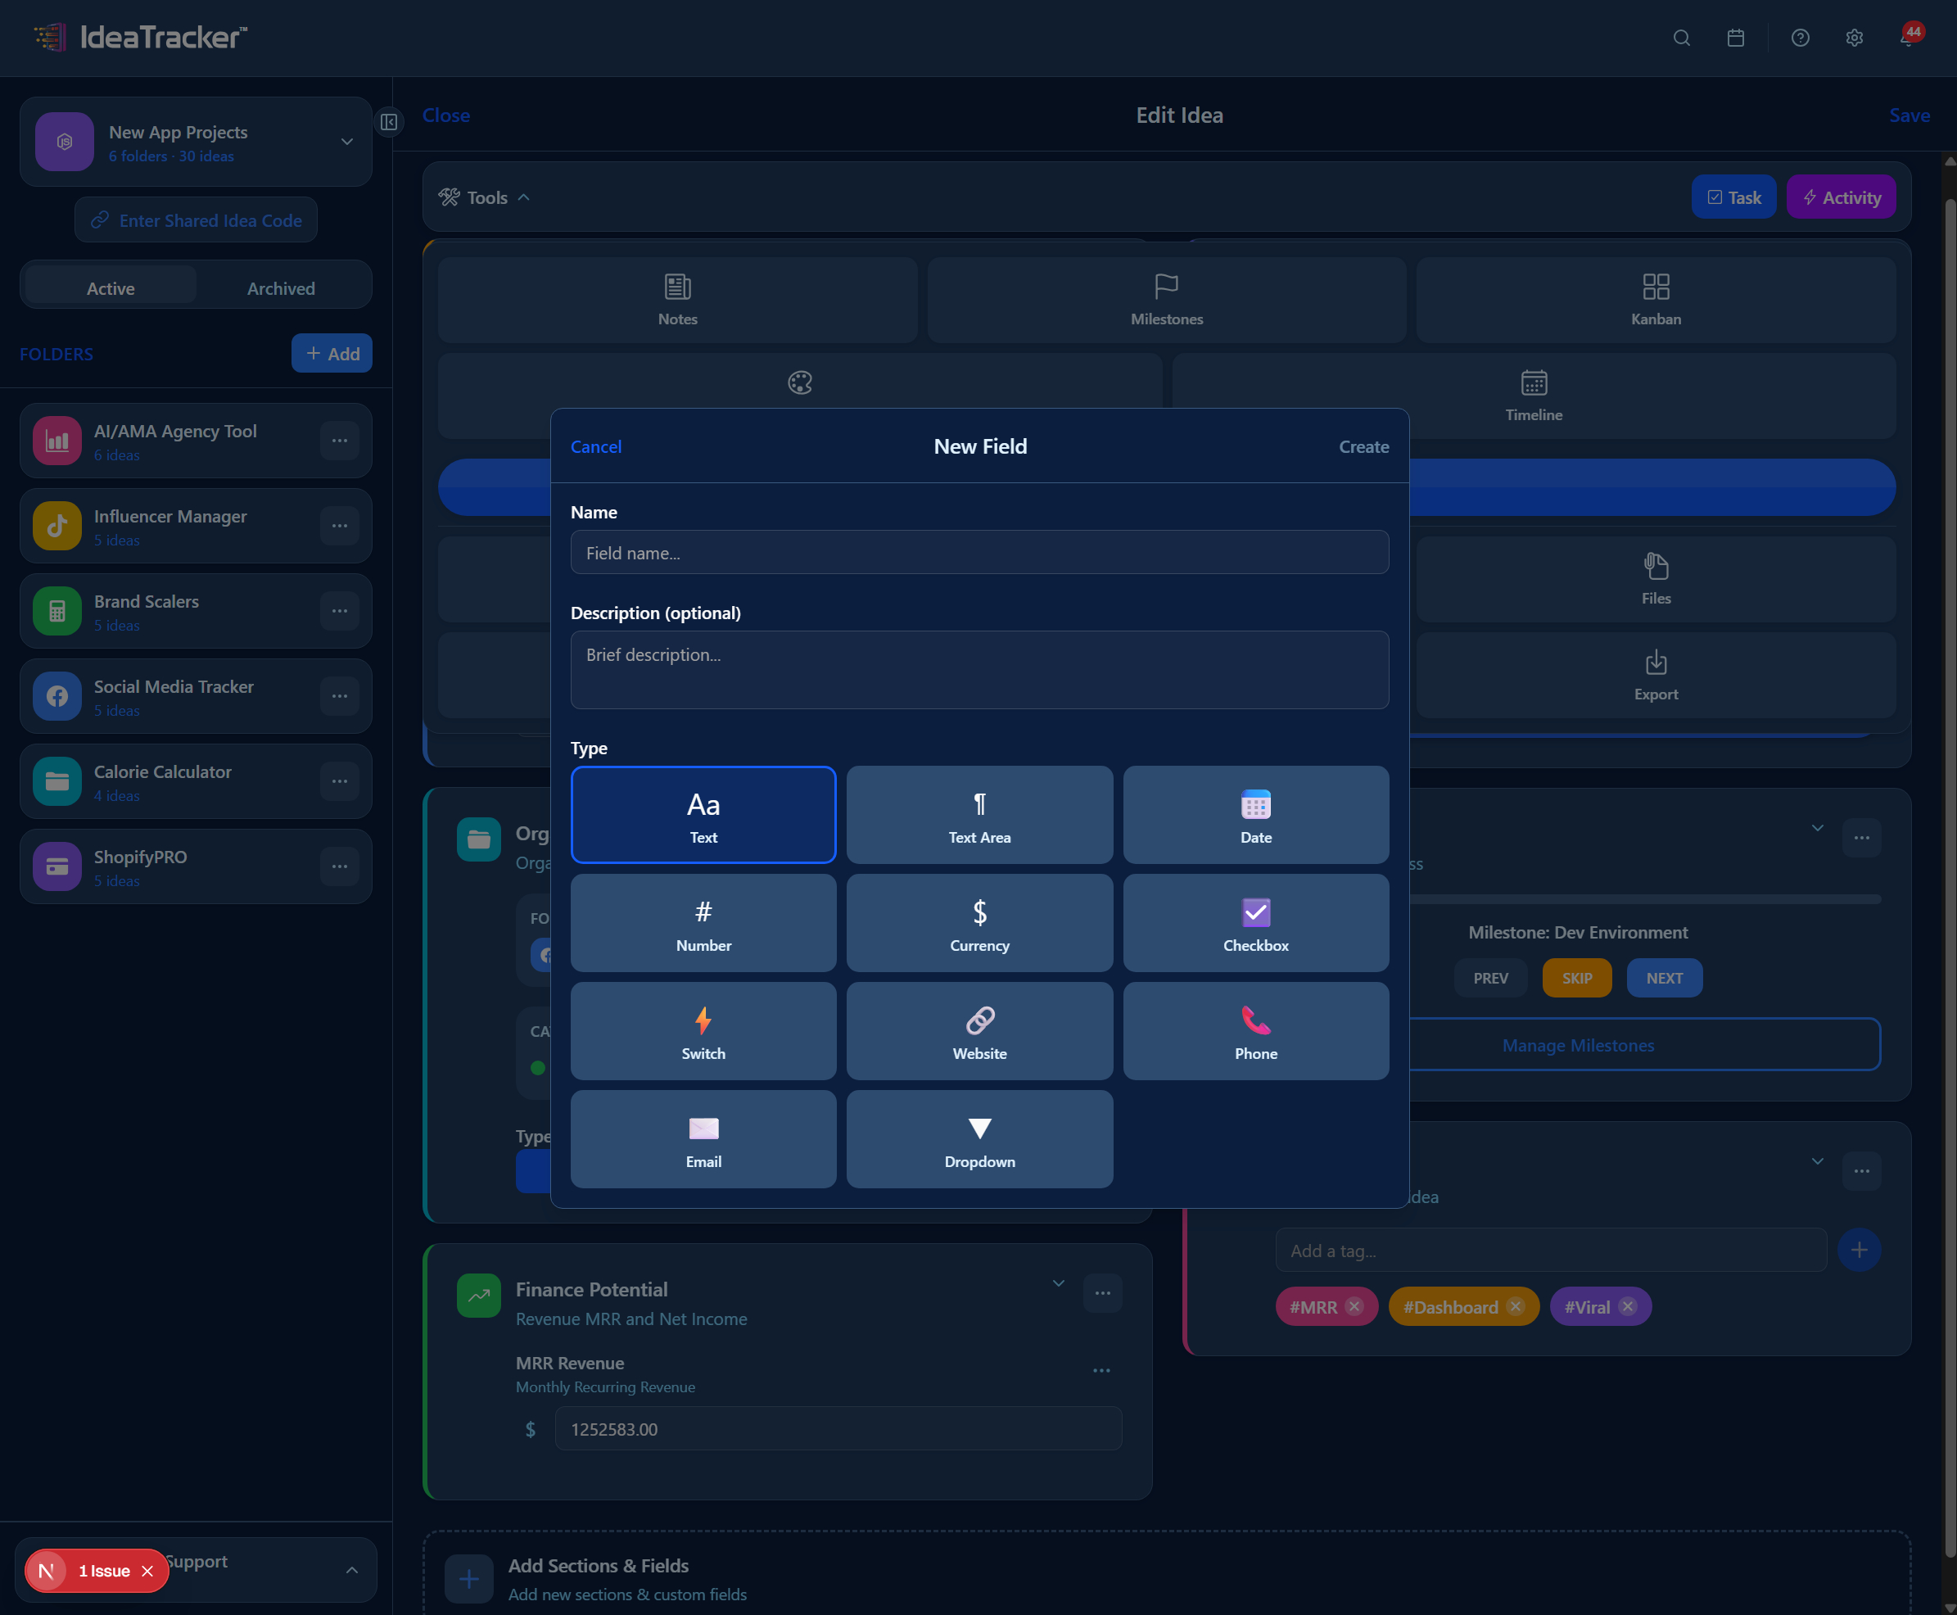Click the Field name input box
Image resolution: width=1957 pixels, height=1615 pixels.
[x=978, y=552]
